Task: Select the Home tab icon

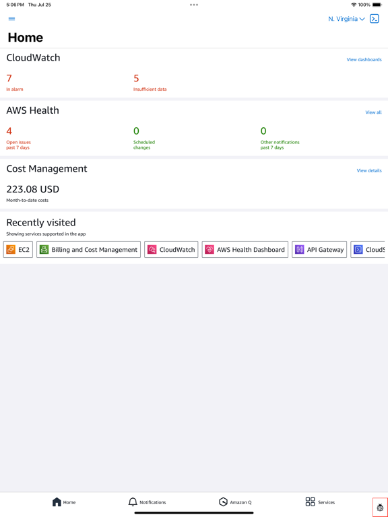Action: [x=57, y=502]
